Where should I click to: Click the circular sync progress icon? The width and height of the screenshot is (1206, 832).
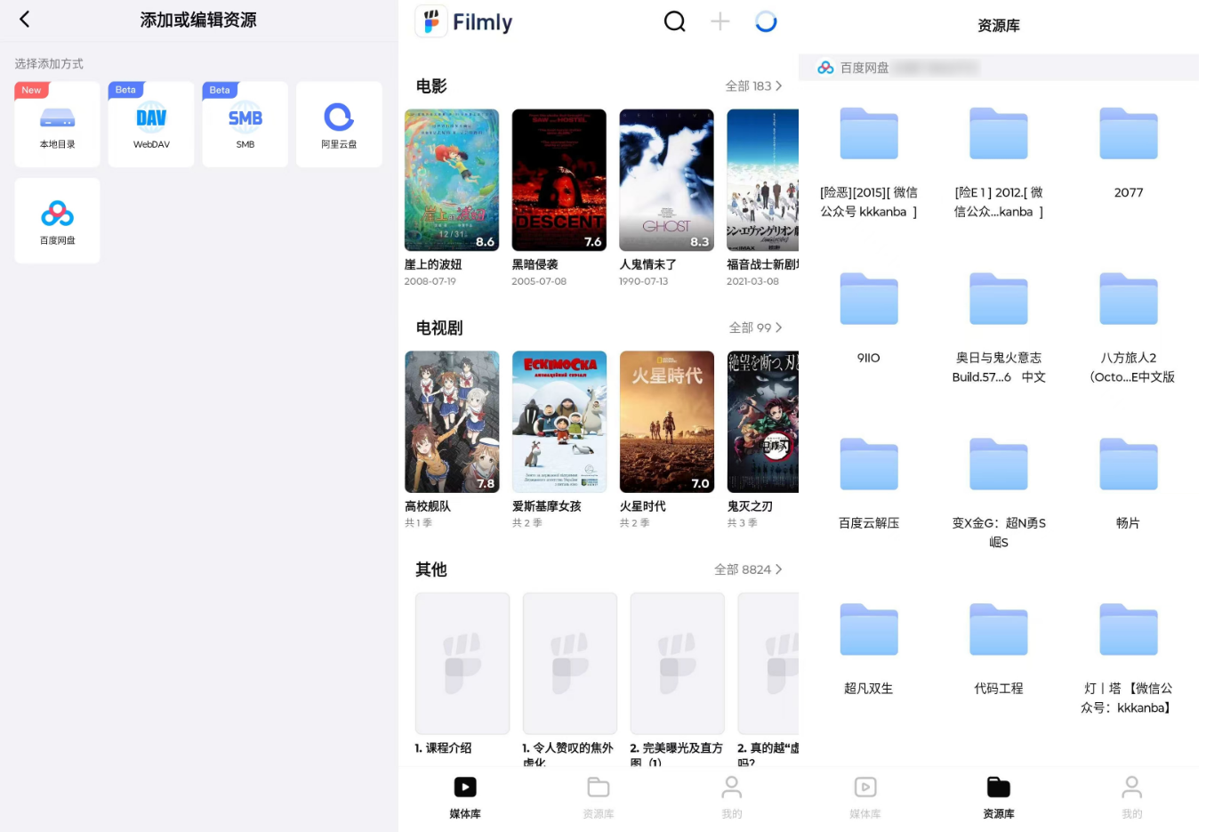coord(766,21)
